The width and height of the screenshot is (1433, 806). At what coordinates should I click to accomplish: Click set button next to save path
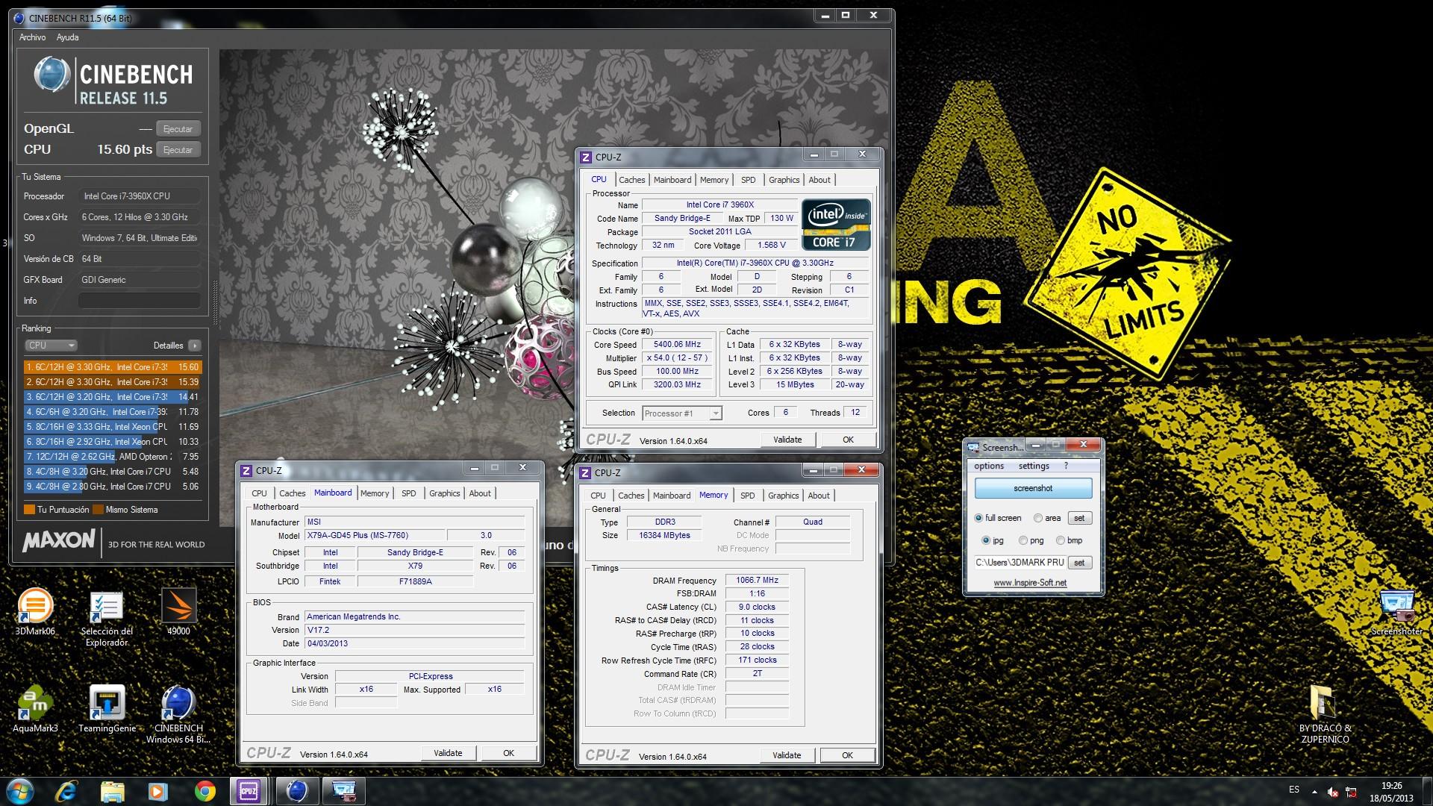pyautogui.click(x=1079, y=563)
